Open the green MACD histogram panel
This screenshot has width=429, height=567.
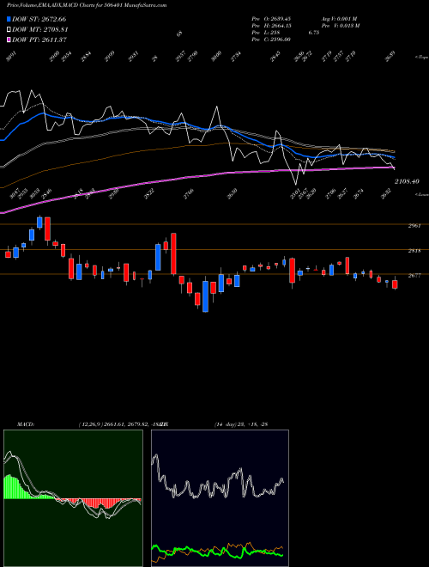click(73, 498)
